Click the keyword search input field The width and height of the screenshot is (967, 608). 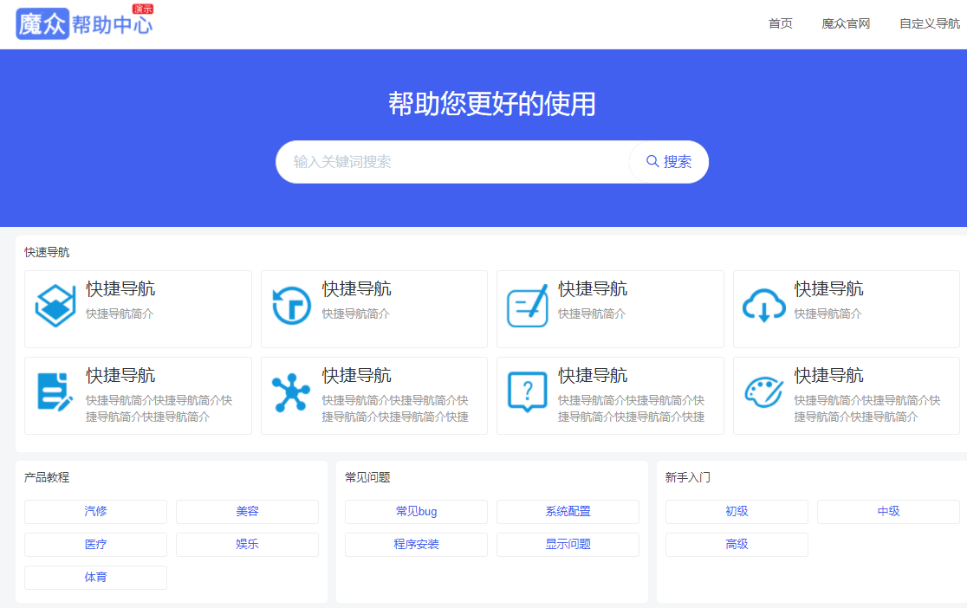451,162
